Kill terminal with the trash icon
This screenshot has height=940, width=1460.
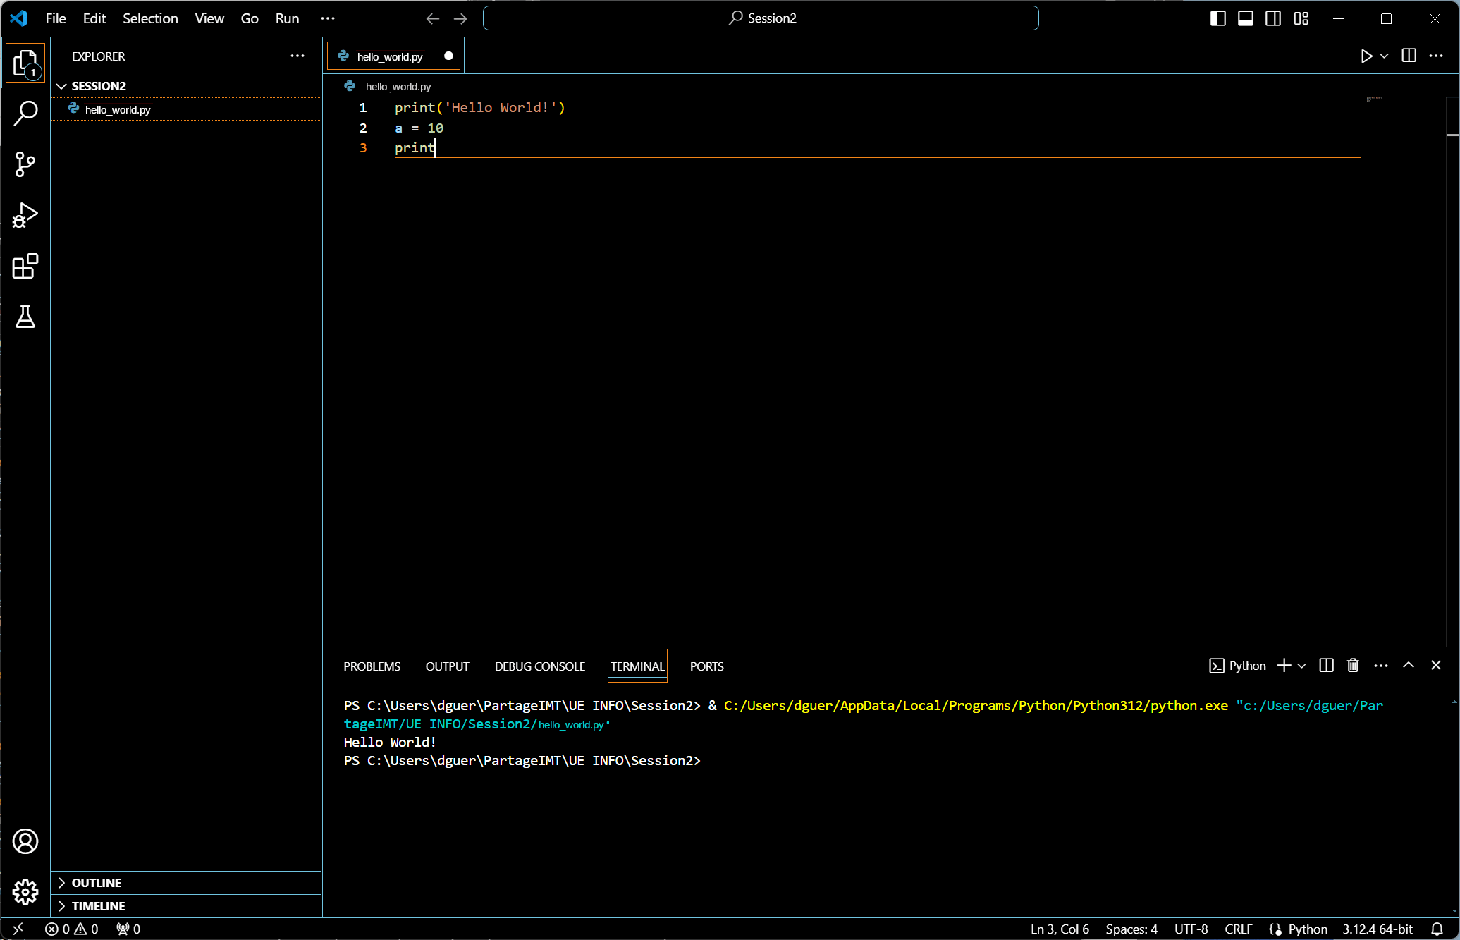coord(1353,666)
